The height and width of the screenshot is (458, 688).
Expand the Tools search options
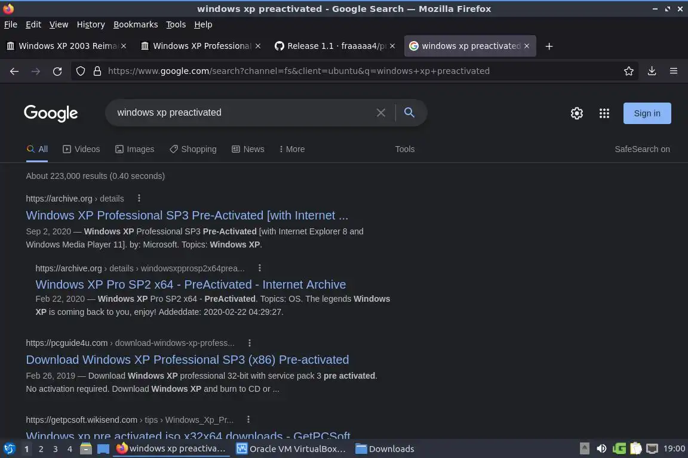click(404, 149)
